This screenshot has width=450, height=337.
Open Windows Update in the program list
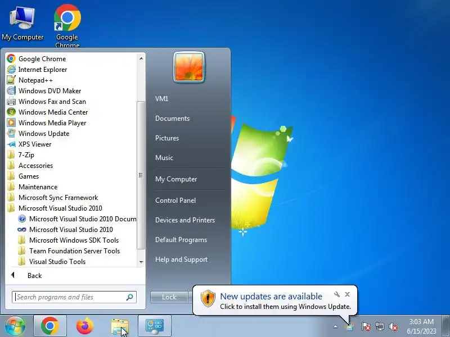click(x=38, y=134)
